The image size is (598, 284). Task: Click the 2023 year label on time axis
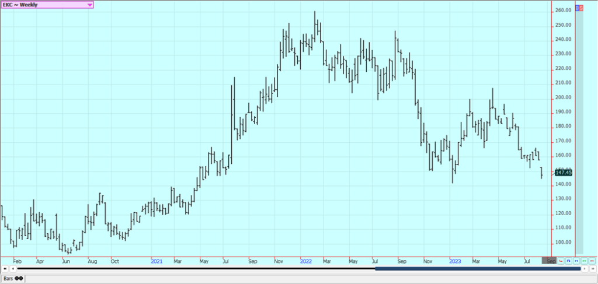click(455, 261)
